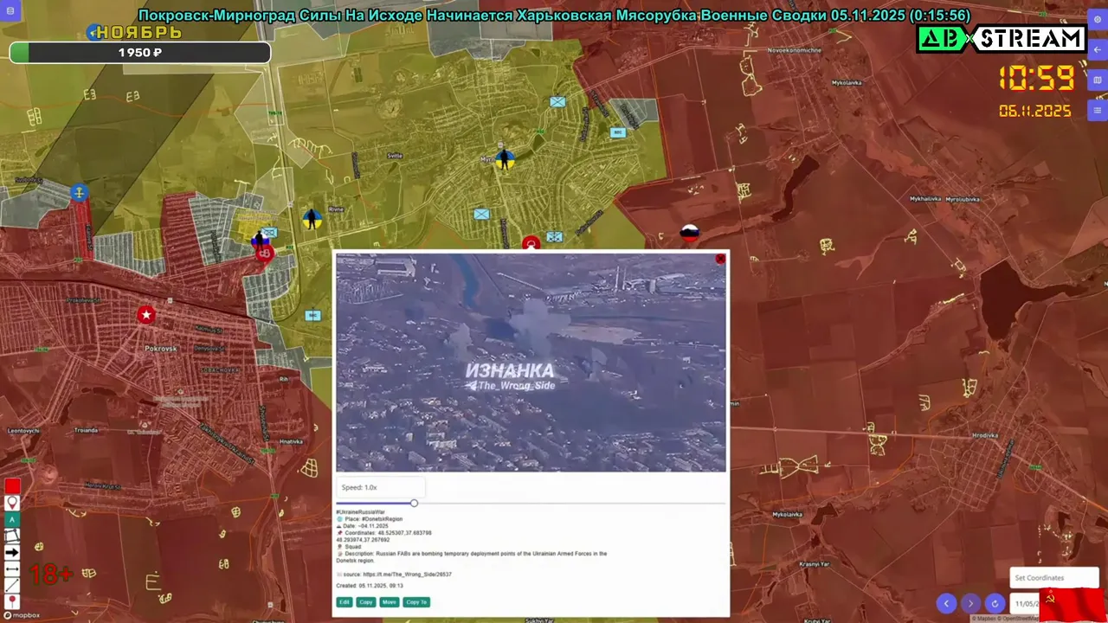Close the video popup
The width and height of the screenshot is (1108, 623).
coord(720,259)
